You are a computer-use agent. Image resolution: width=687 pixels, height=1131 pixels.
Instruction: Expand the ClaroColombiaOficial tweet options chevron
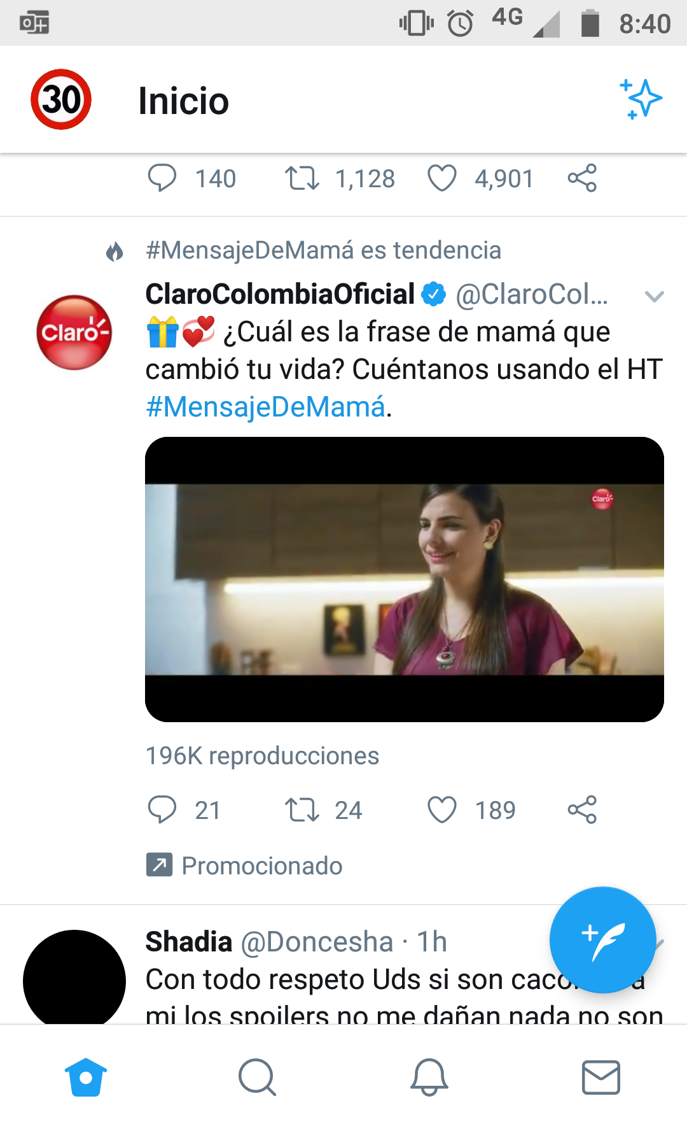click(654, 296)
